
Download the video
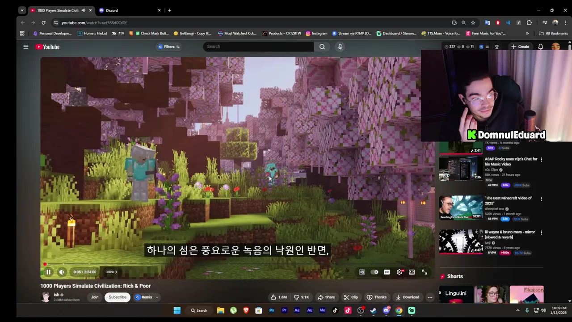[x=407, y=297]
